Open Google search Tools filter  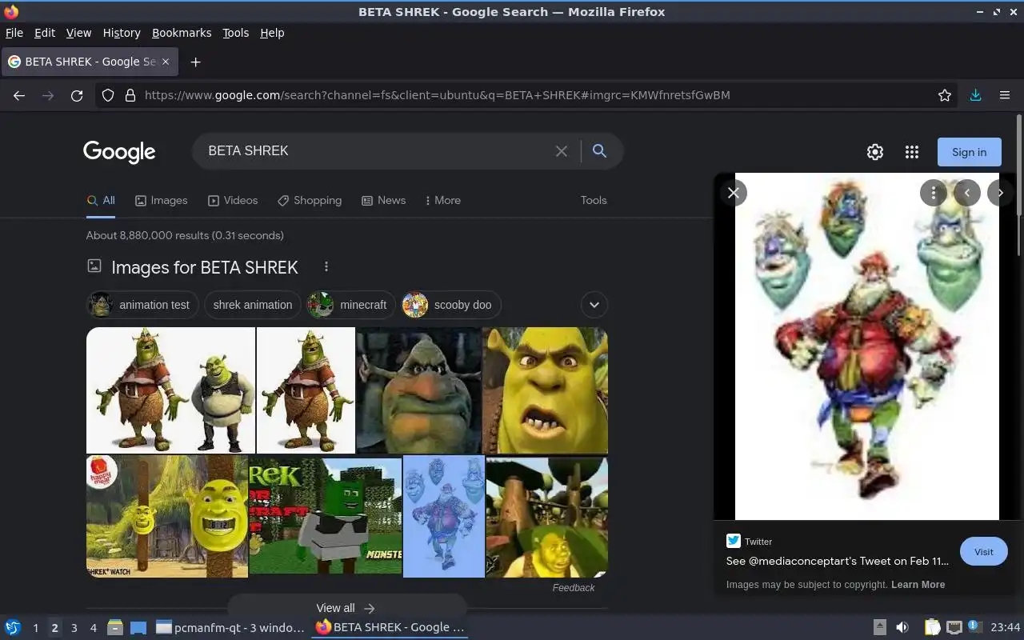click(x=594, y=200)
